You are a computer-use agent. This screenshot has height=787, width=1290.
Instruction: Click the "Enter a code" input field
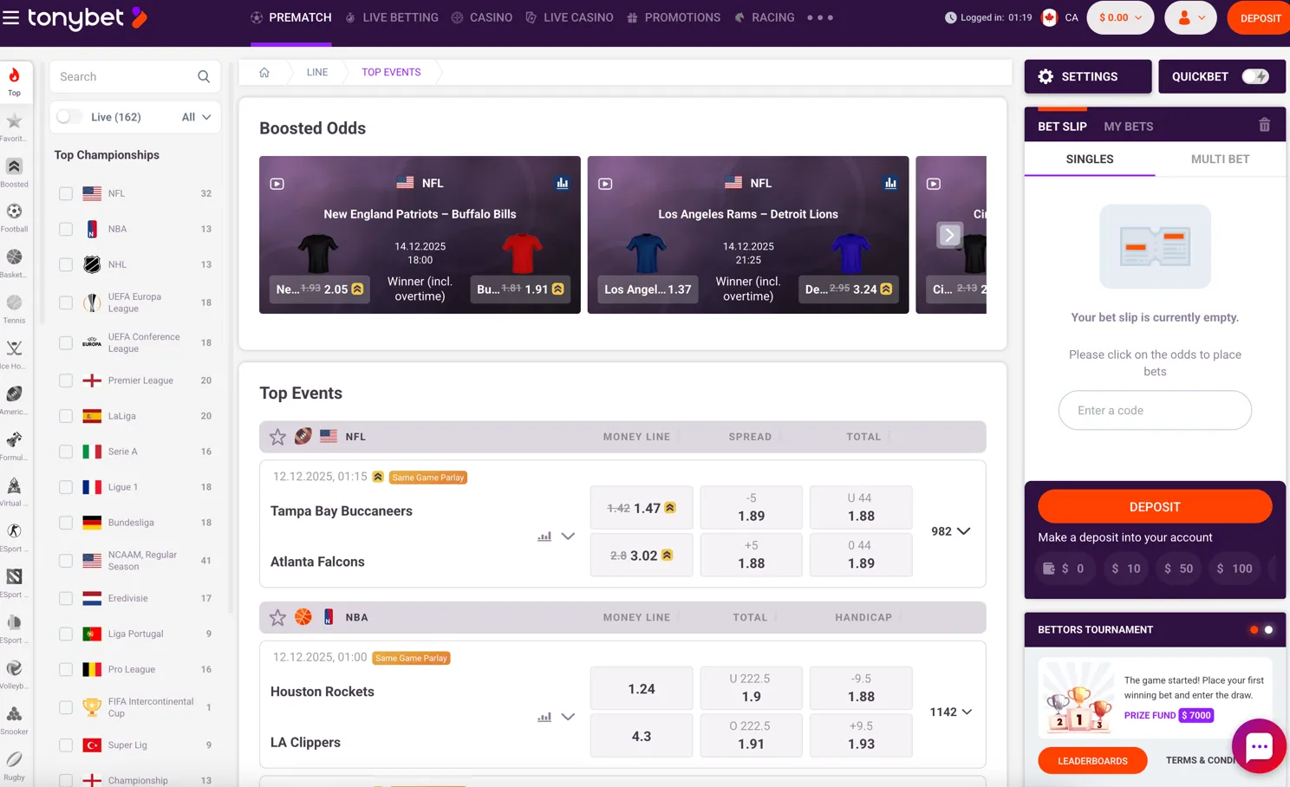[x=1155, y=410]
